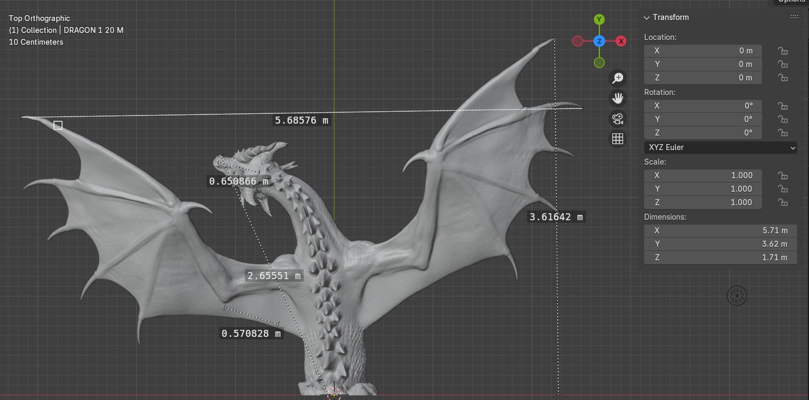This screenshot has width=809, height=400.
Task: Lock Scale X
Action: pyautogui.click(x=783, y=175)
